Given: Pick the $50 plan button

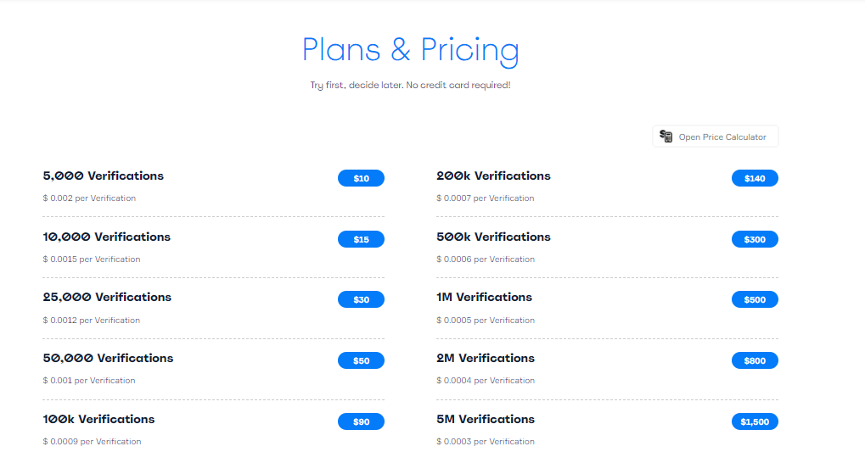Looking at the screenshot, I should click(x=361, y=360).
